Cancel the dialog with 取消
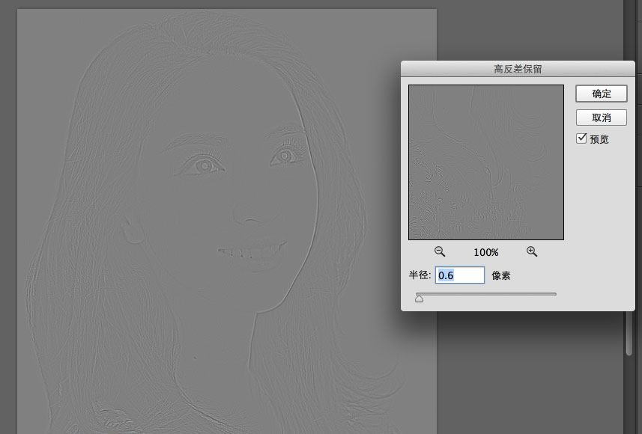This screenshot has width=642, height=434. pyautogui.click(x=601, y=117)
